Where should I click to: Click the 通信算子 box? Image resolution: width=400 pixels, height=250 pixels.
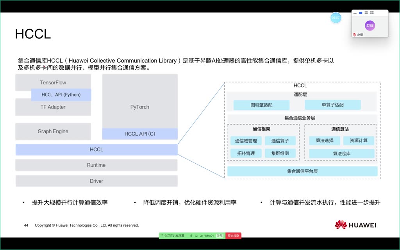[x=280, y=141]
